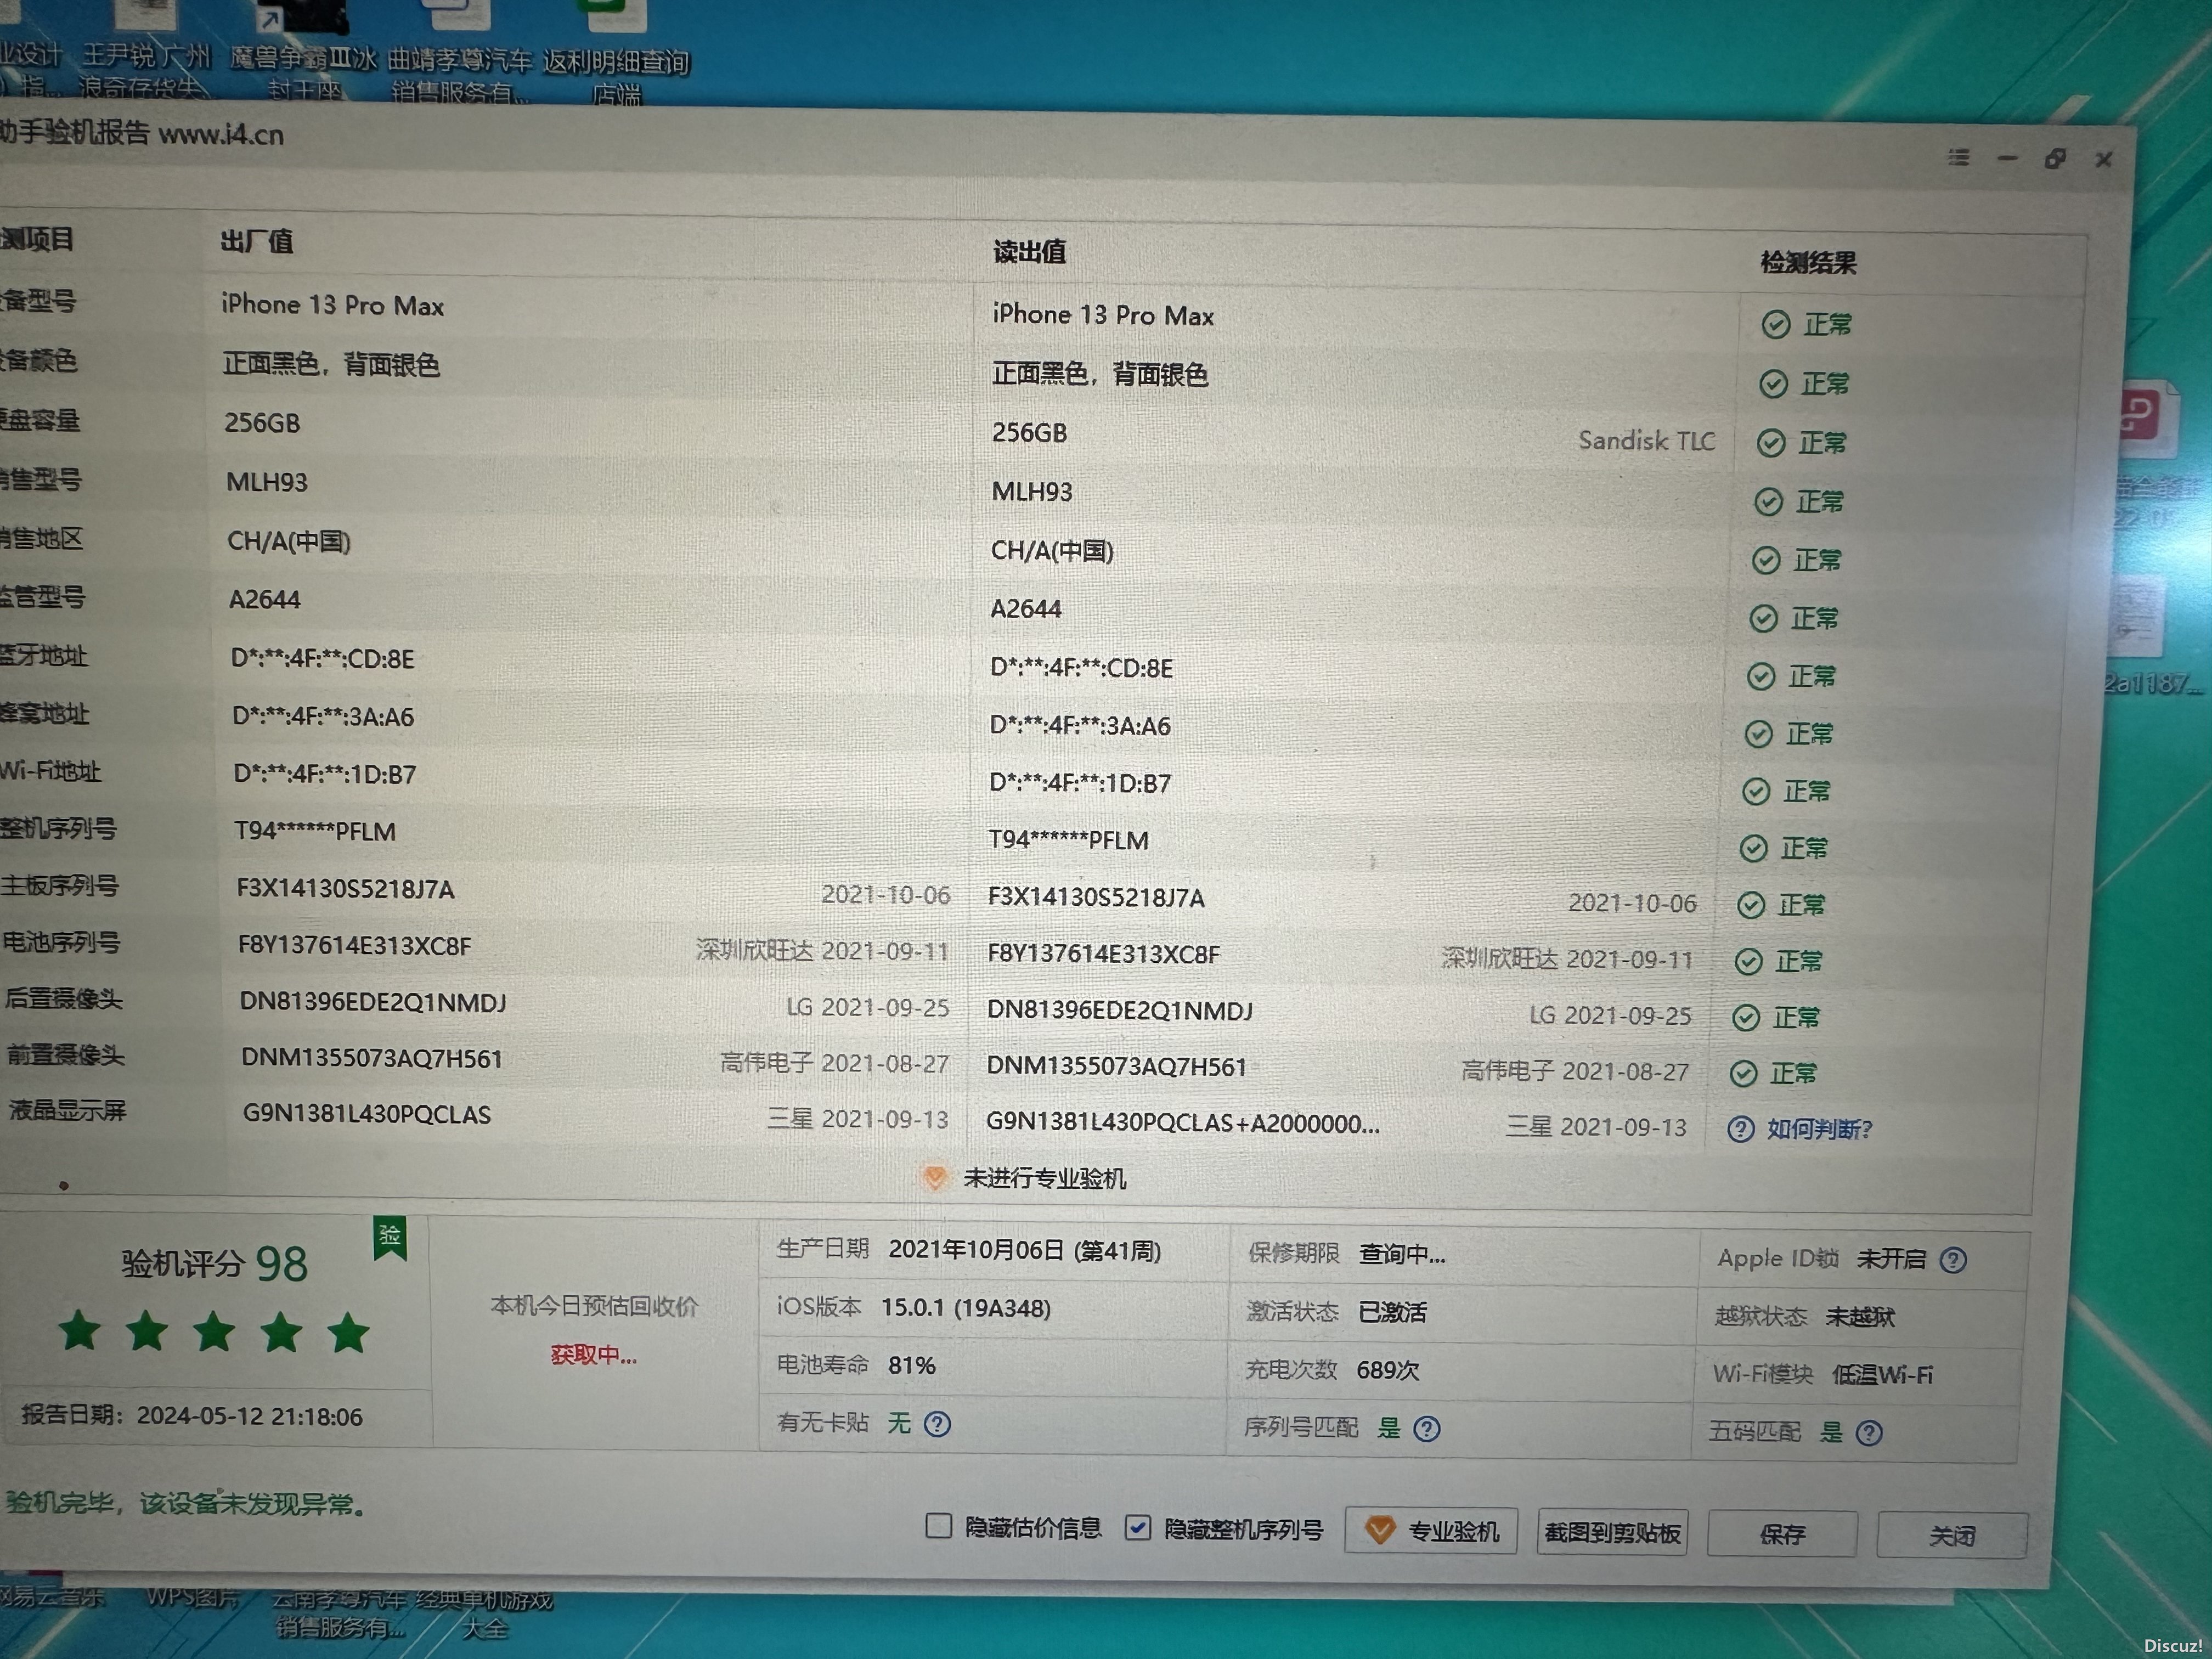Click check icon in MLH93 row
2212x1659 pixels.
coord(1769,502)
